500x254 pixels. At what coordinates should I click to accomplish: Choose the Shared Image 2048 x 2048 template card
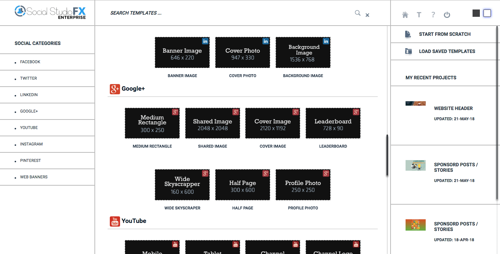click(x=213, y=123)
